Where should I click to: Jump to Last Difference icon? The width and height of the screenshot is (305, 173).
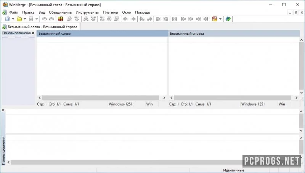[x=117, y=19]
